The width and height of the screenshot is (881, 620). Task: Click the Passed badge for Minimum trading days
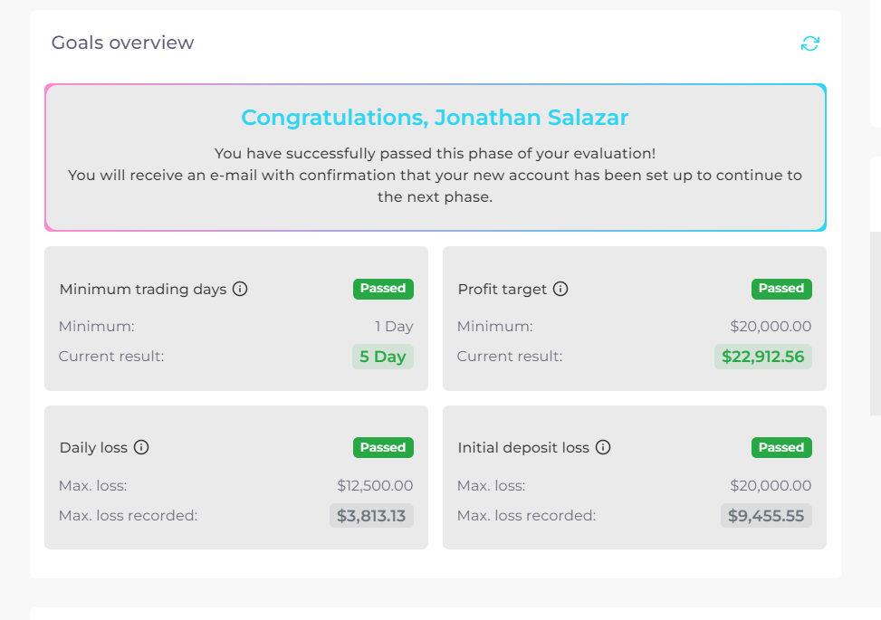point(383,289)
